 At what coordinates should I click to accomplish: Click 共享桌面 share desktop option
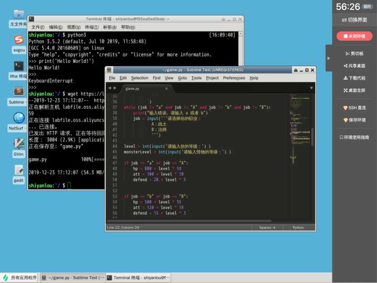coord(354,66)
